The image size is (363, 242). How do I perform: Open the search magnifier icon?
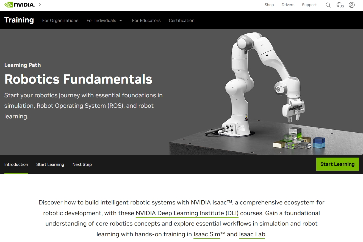(x=328, y=5)
